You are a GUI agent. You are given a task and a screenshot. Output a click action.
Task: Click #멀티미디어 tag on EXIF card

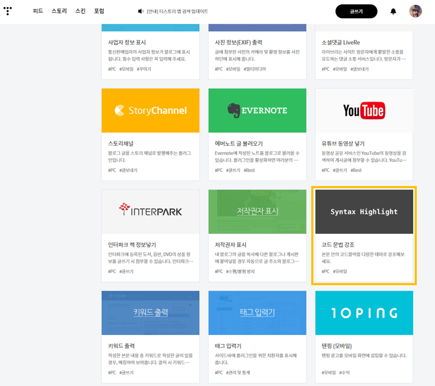[254, 69]
